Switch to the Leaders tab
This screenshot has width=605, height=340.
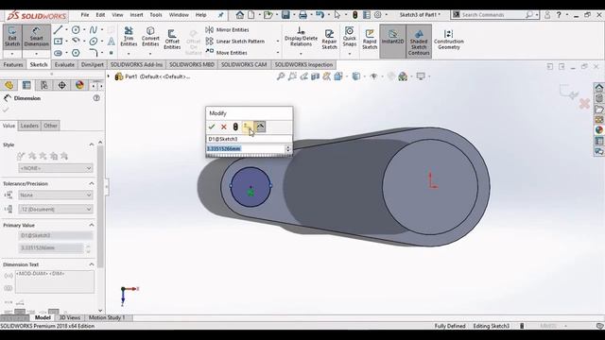(x=29, y=126)
